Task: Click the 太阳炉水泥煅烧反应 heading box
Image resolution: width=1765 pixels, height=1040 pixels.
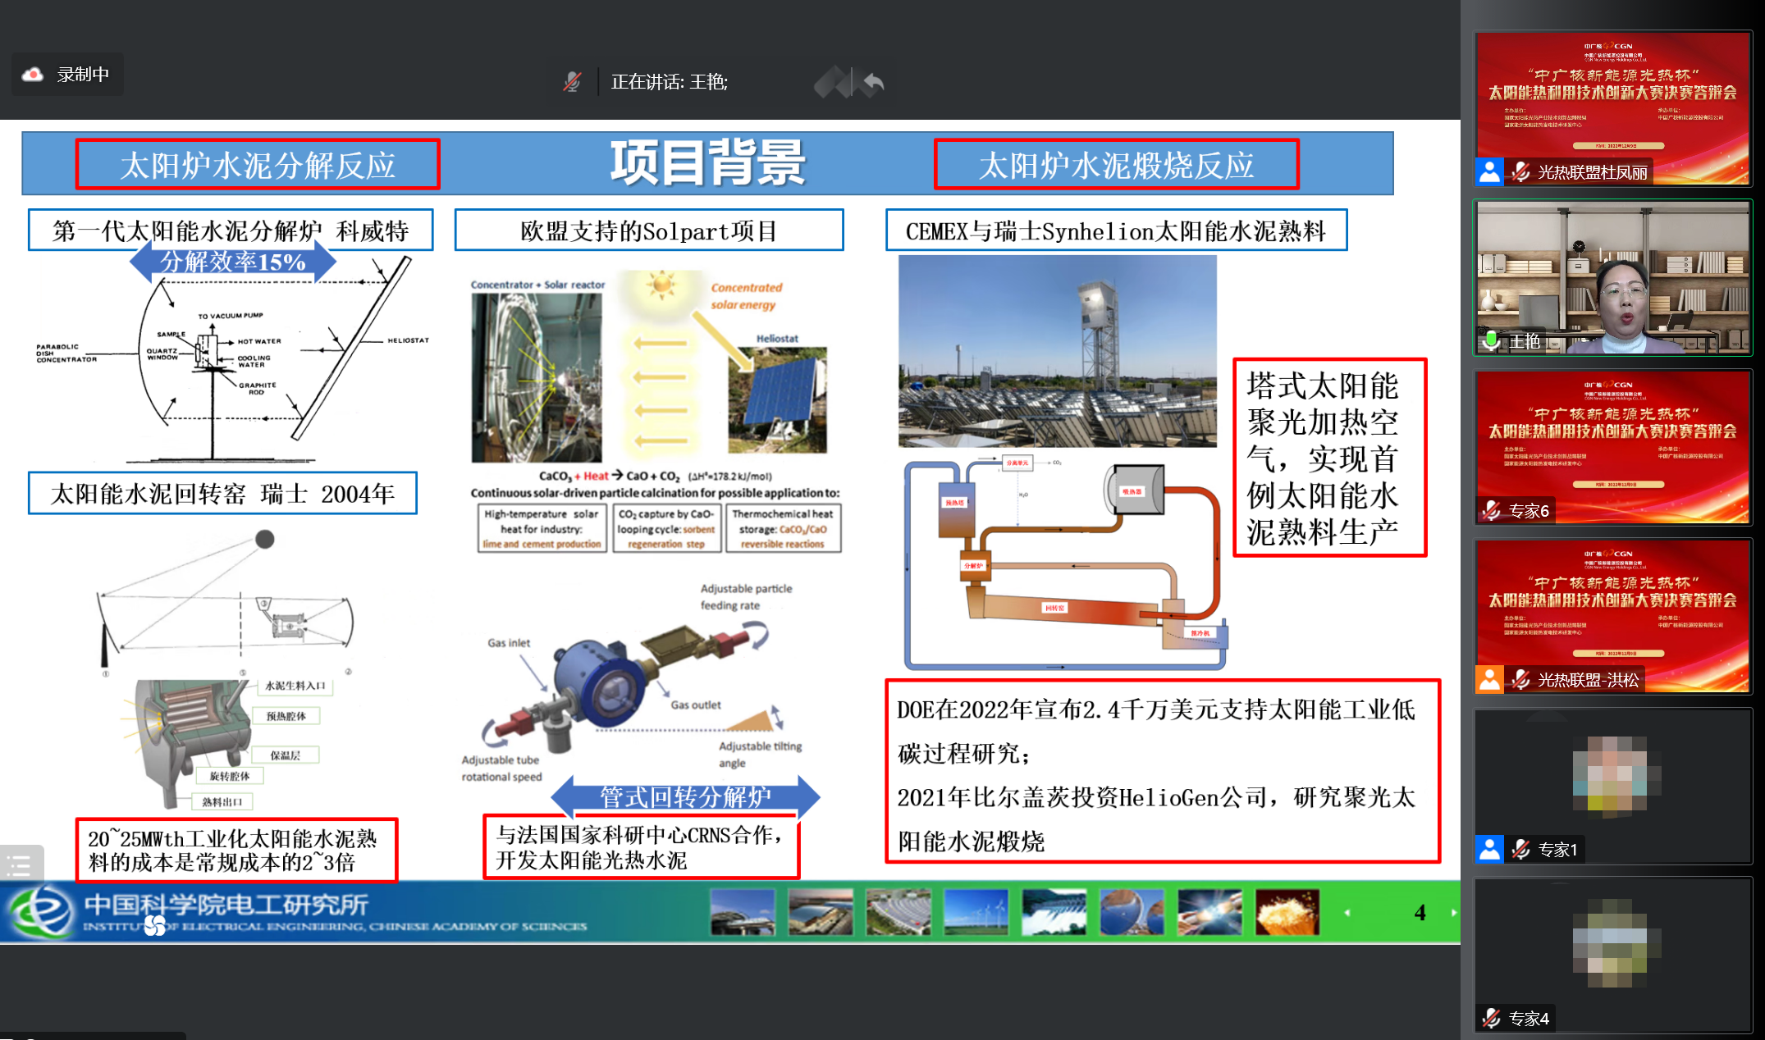Action: click(x=1116, y=165)
